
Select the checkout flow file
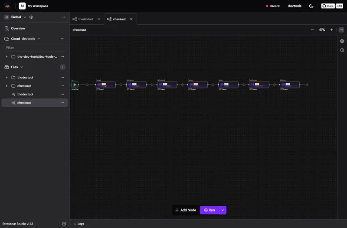(x=35, y=103)
